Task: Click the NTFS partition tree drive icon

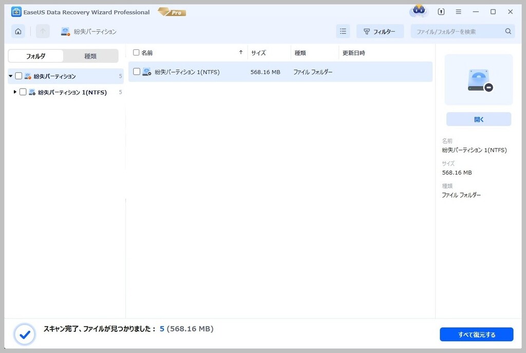Action: (32, 92)
